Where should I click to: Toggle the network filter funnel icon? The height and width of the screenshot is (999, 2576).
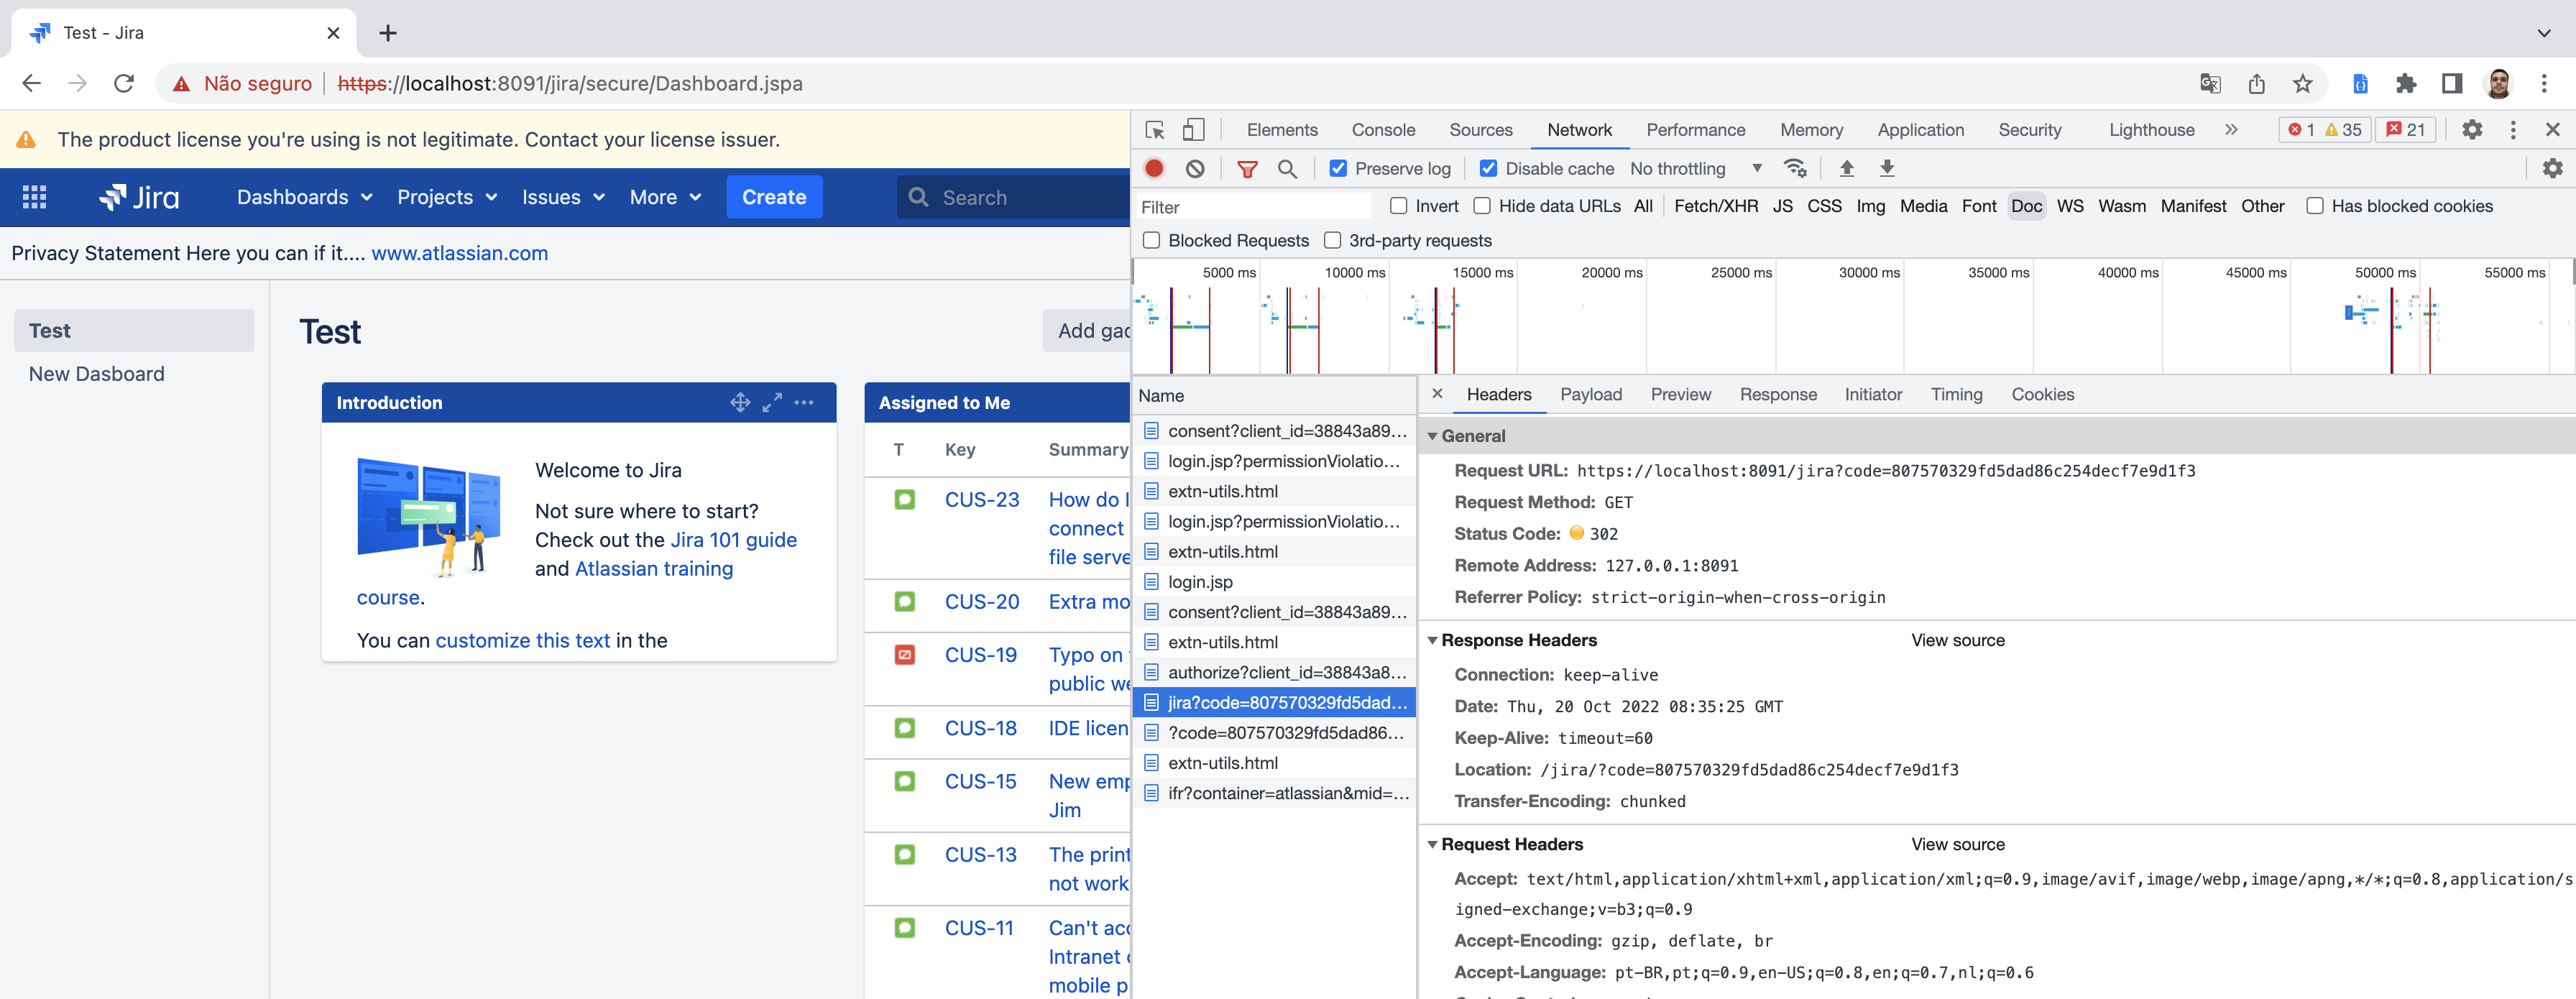(1247, 168)
